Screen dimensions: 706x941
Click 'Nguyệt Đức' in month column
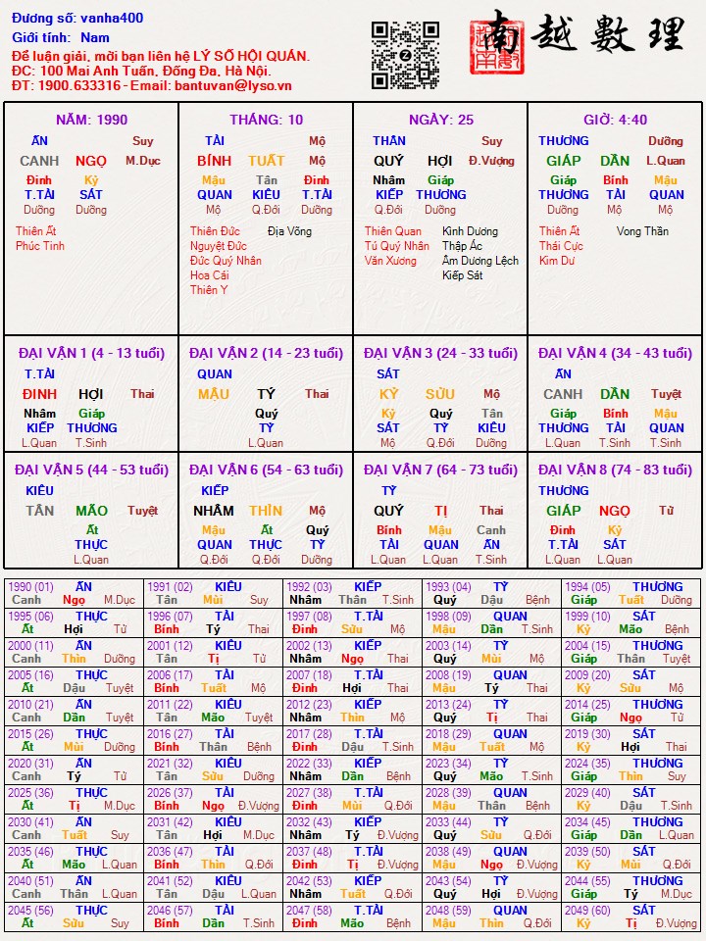tap(218, 245)
